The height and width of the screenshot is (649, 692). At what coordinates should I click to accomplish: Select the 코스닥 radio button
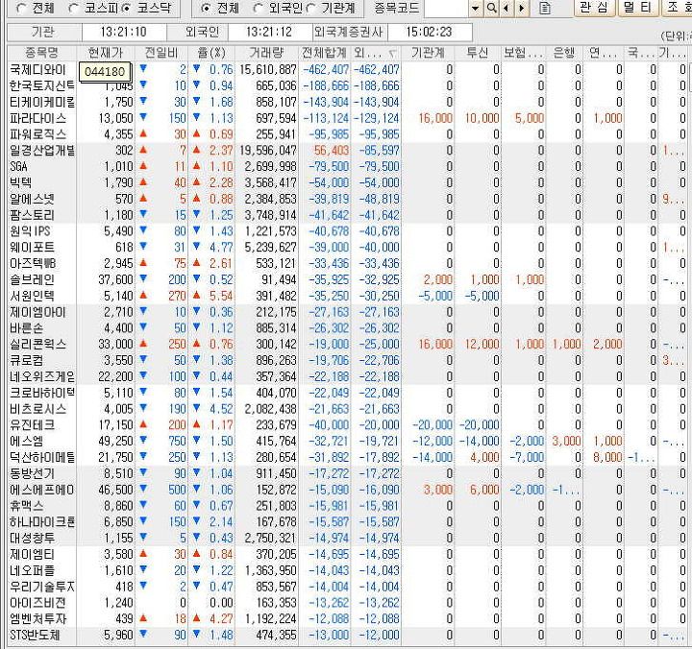[x=127, y=8]
